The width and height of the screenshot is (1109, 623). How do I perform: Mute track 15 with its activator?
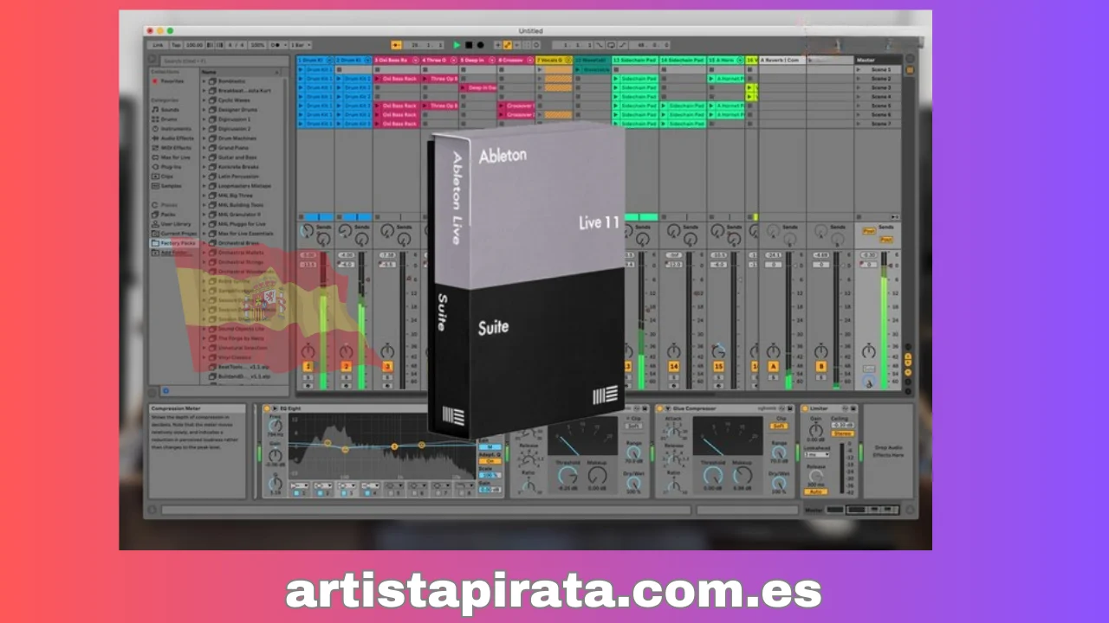pos(718,366)
